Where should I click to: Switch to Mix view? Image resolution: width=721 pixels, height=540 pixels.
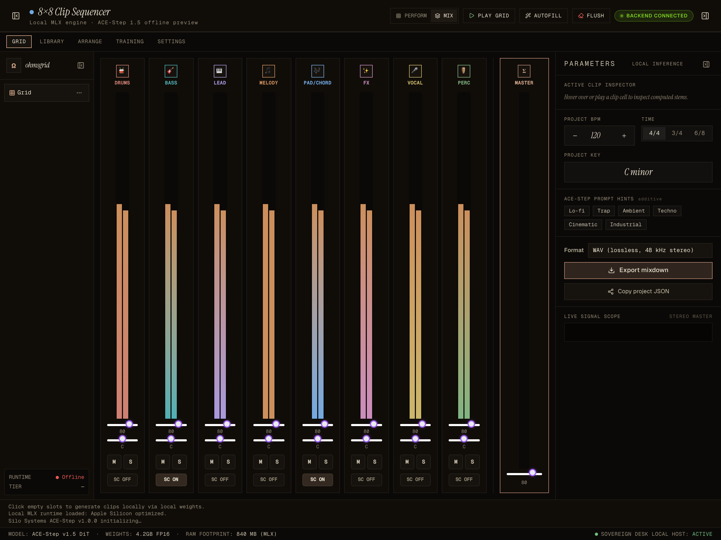(444, 16)
